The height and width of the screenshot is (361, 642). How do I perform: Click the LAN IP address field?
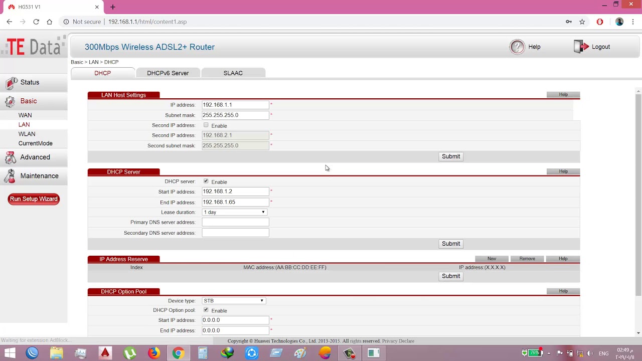click(236, 105)
